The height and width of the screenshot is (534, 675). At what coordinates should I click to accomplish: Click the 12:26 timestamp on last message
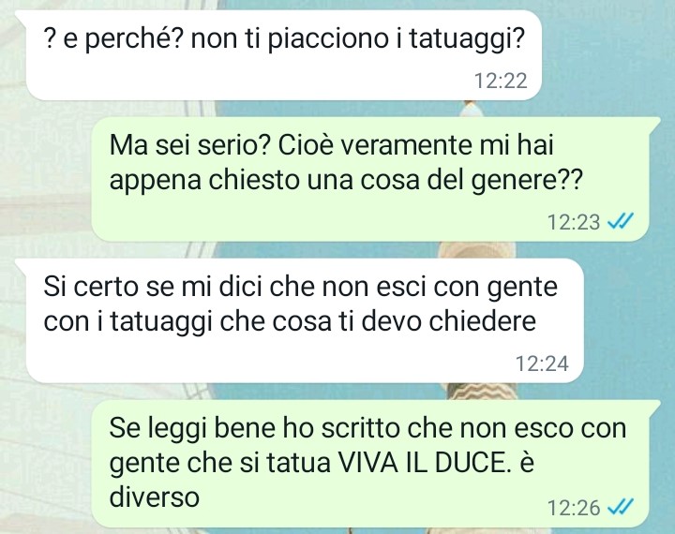coord(574,508)
